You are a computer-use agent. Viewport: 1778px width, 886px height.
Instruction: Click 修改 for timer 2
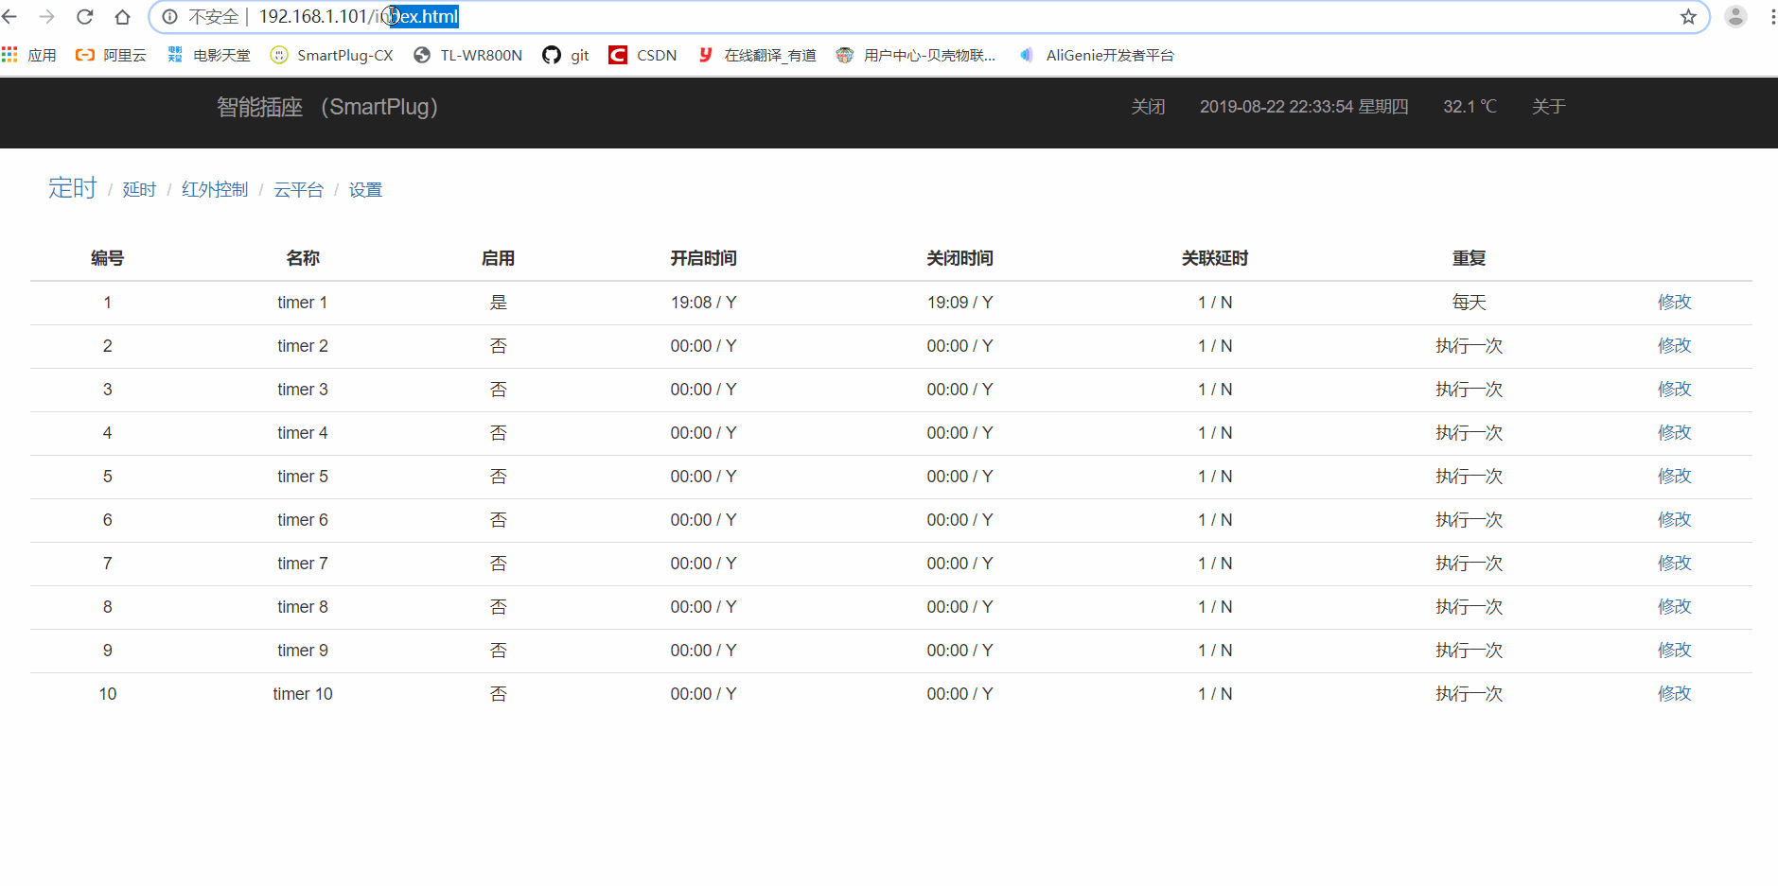click(x=1674, y=346)
